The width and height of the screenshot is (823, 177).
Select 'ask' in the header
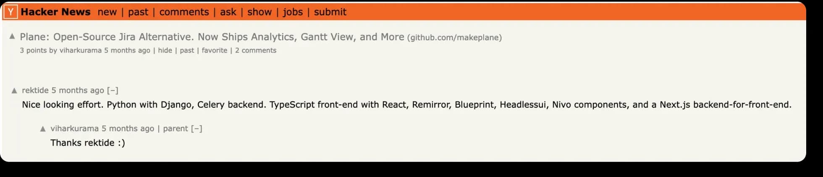tap(228, 12)
